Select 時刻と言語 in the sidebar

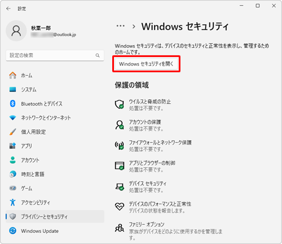point(55,174)
